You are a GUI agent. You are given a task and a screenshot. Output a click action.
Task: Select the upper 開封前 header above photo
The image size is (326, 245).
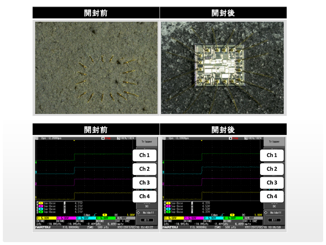pos(96,13)
